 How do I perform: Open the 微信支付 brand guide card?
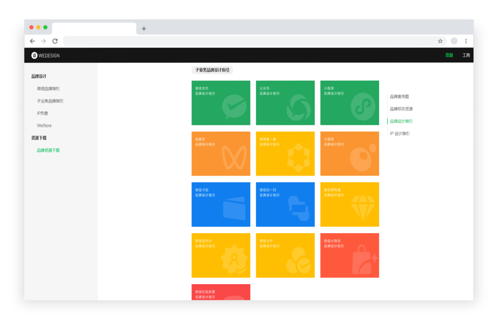(221, 103)
